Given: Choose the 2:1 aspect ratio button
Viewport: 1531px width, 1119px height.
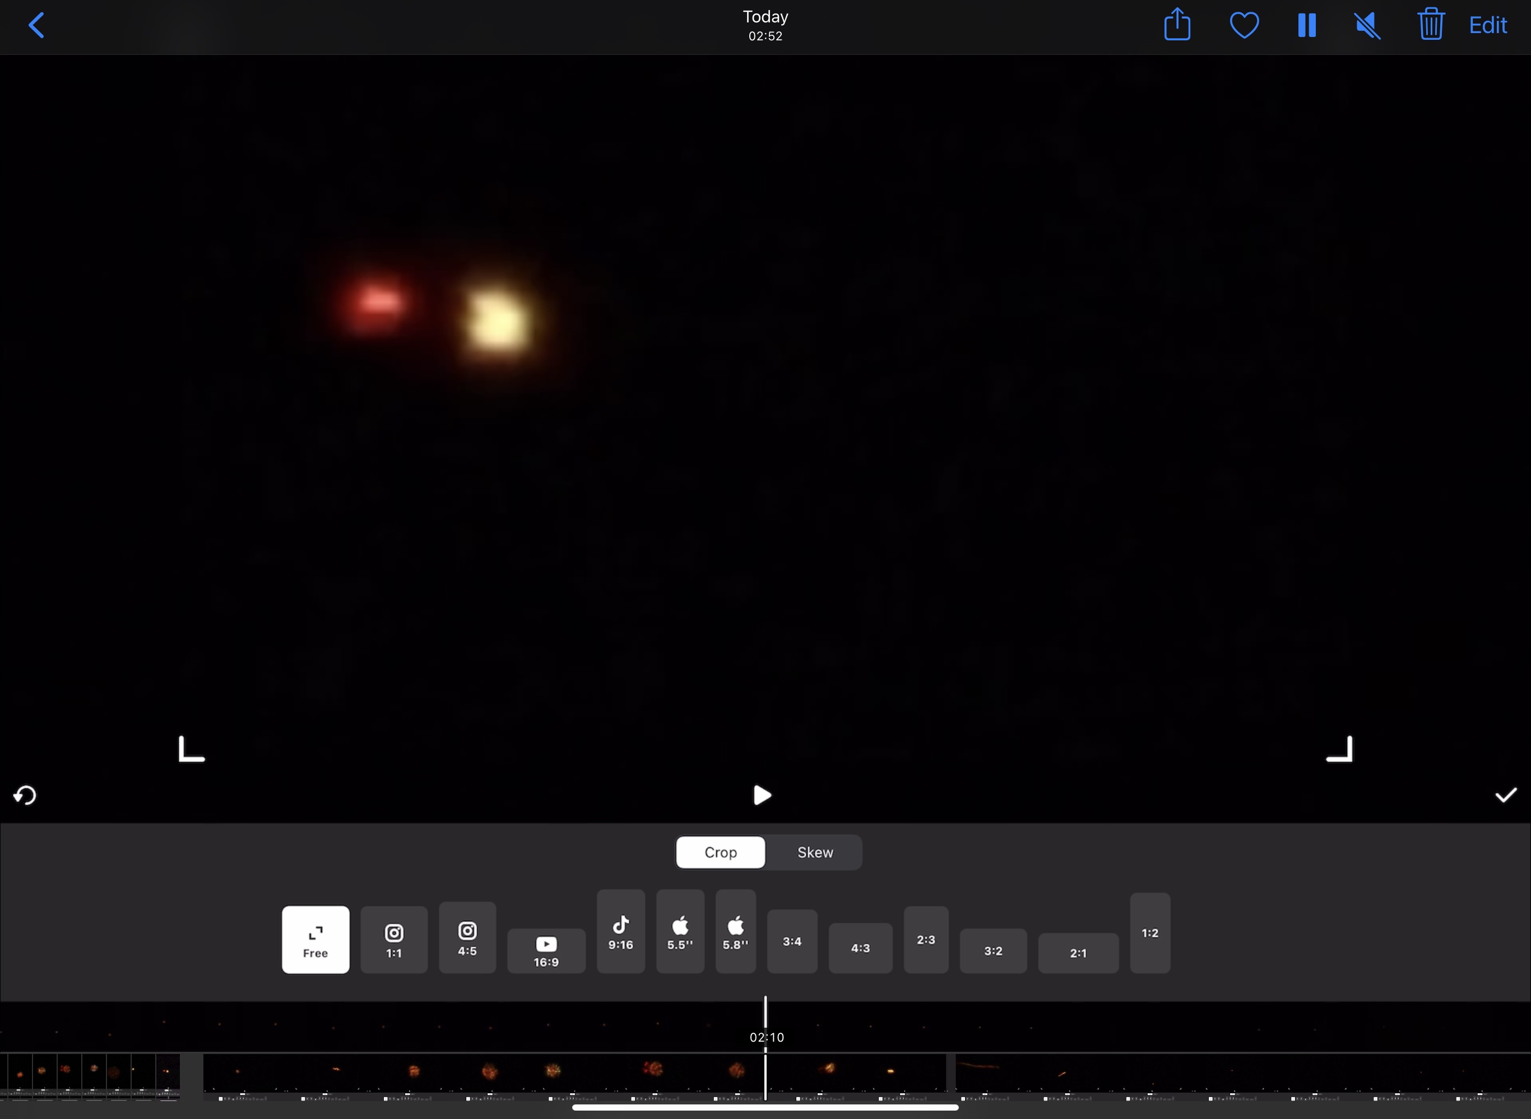Looking at the screenshot, I should (1078, 953).
